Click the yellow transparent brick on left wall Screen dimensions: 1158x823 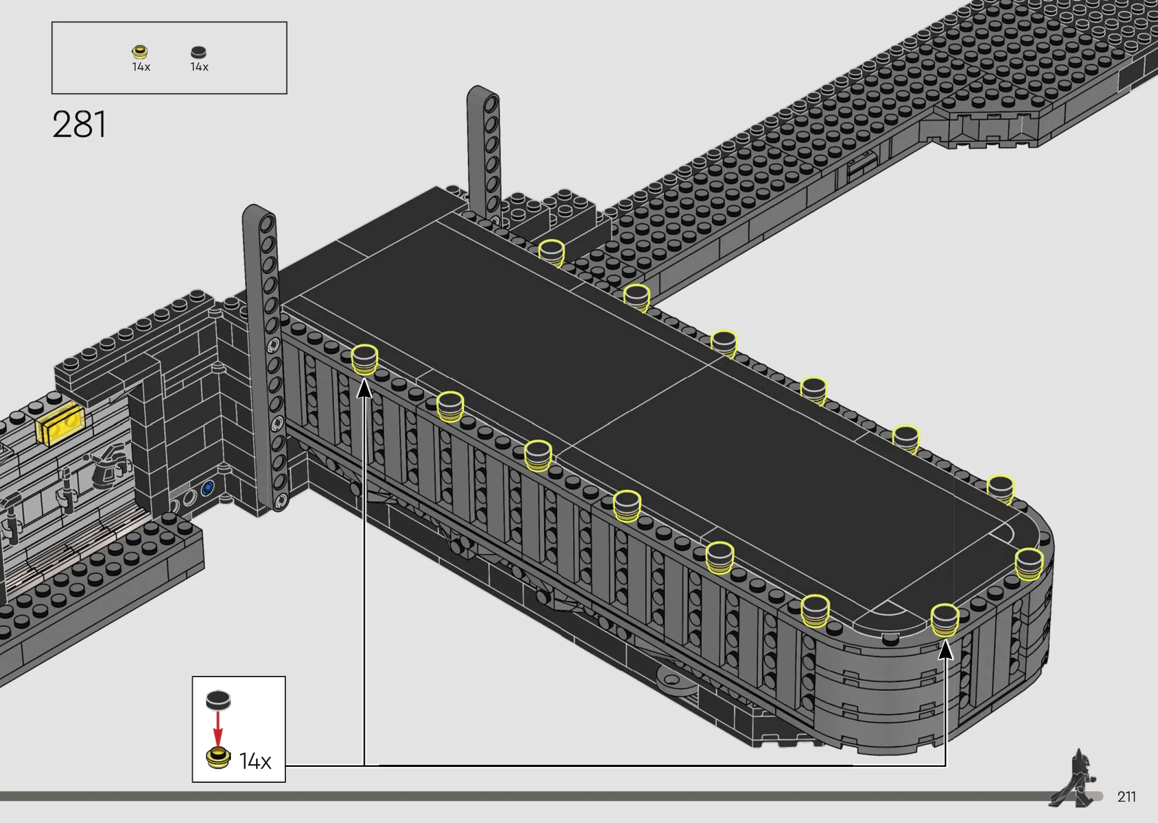60,425
